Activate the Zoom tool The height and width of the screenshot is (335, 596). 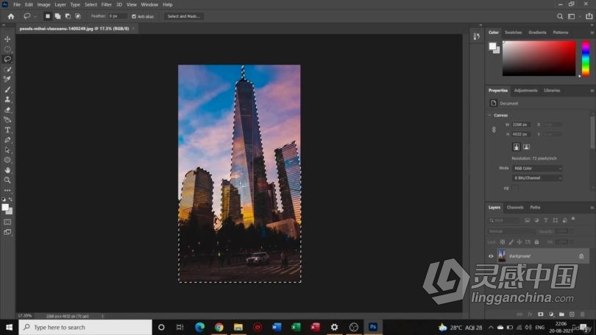[x=7, y=180]
